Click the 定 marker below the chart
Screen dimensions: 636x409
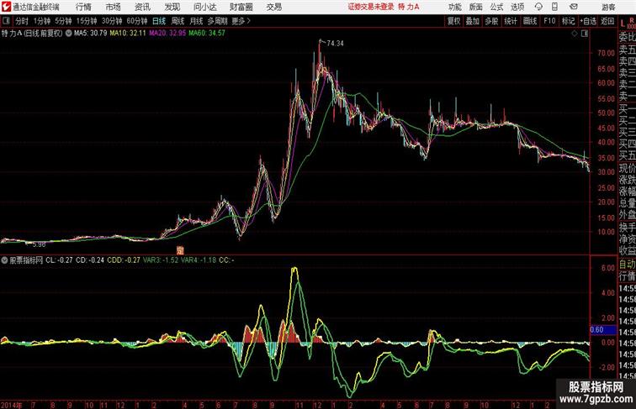pos(180,250)
